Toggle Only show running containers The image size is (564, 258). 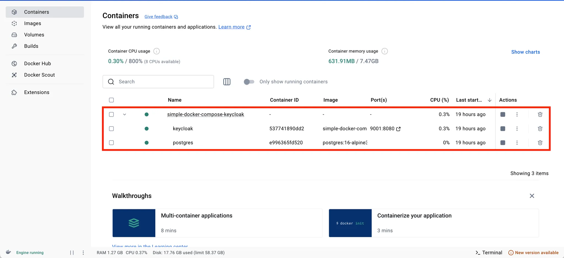(x=249, y=82)
